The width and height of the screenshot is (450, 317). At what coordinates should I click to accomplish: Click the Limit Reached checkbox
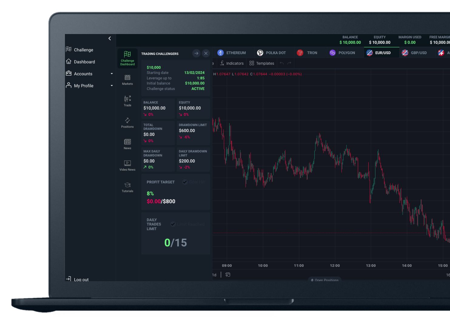tap(173, 224)
